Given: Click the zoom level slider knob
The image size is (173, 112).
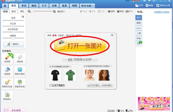Looking at the screenshot, I should point(32,11).
